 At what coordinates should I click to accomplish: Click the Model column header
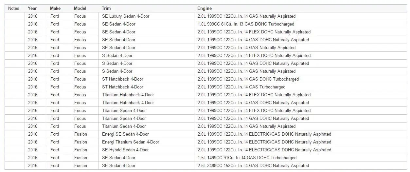click(80, 8)
